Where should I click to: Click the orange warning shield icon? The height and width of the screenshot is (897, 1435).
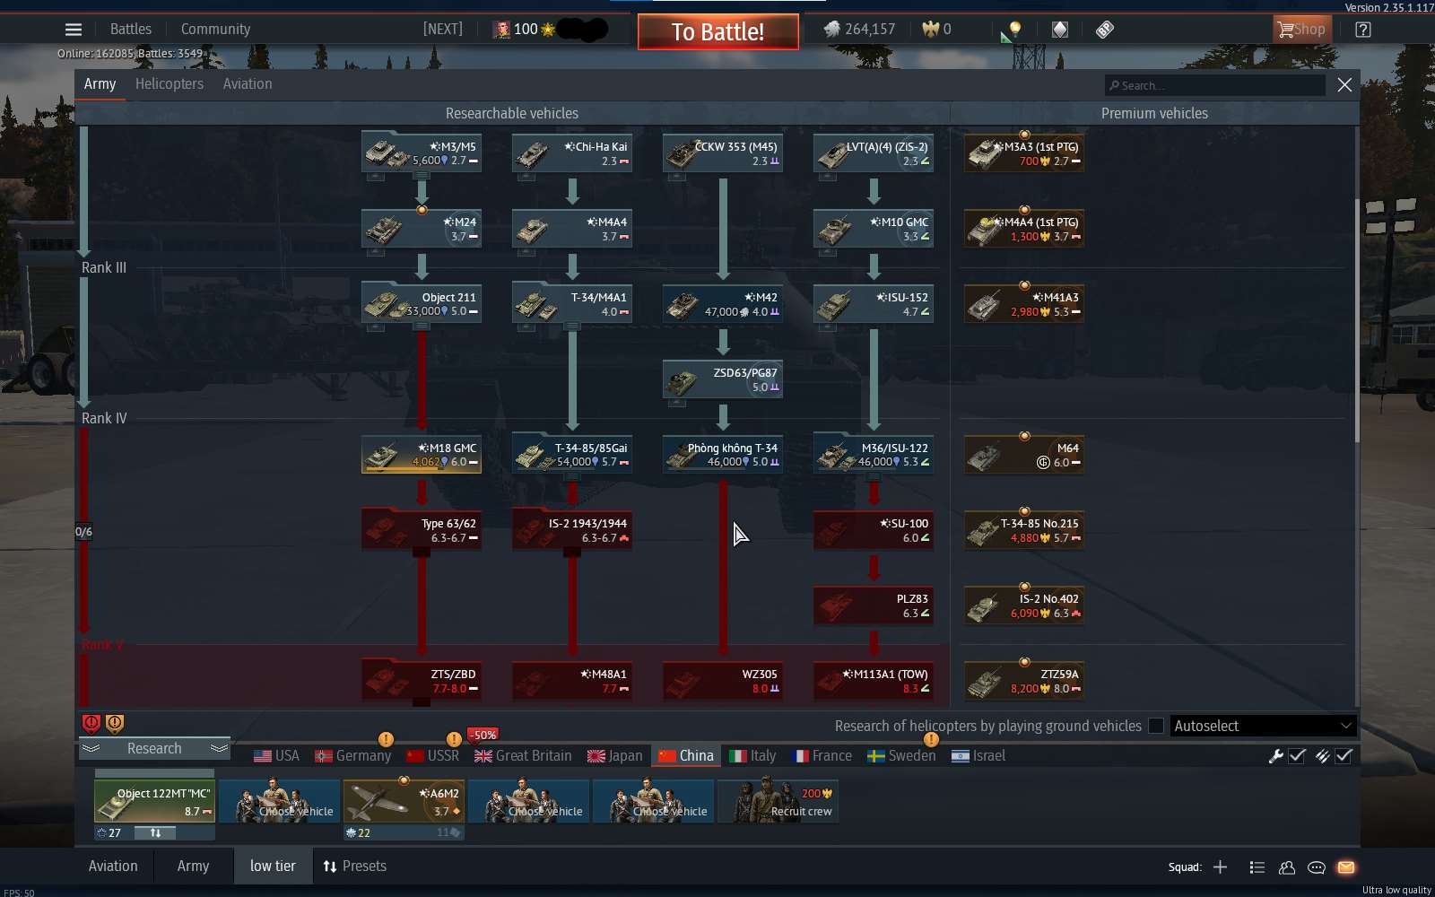point(115,723)
